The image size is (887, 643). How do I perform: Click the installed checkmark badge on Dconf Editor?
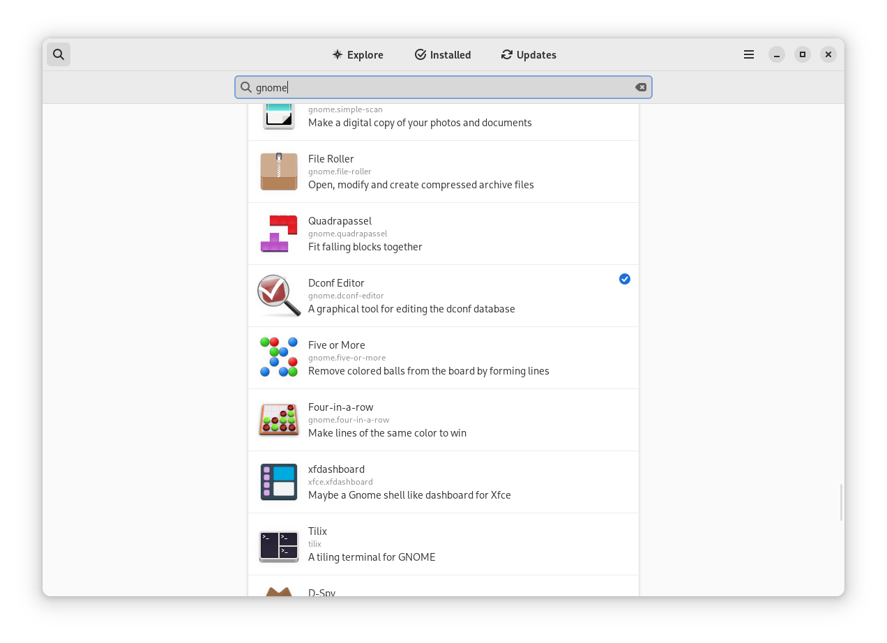pyautogui.click(x=625, y=279)
